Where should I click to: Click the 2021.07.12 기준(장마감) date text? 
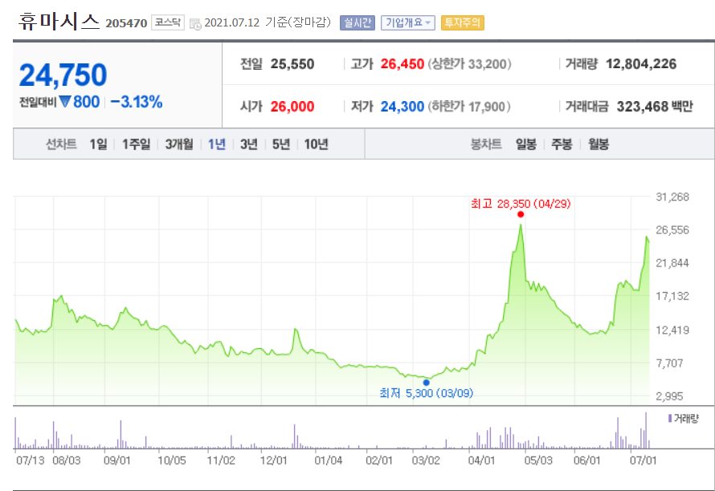coord(268,22)
